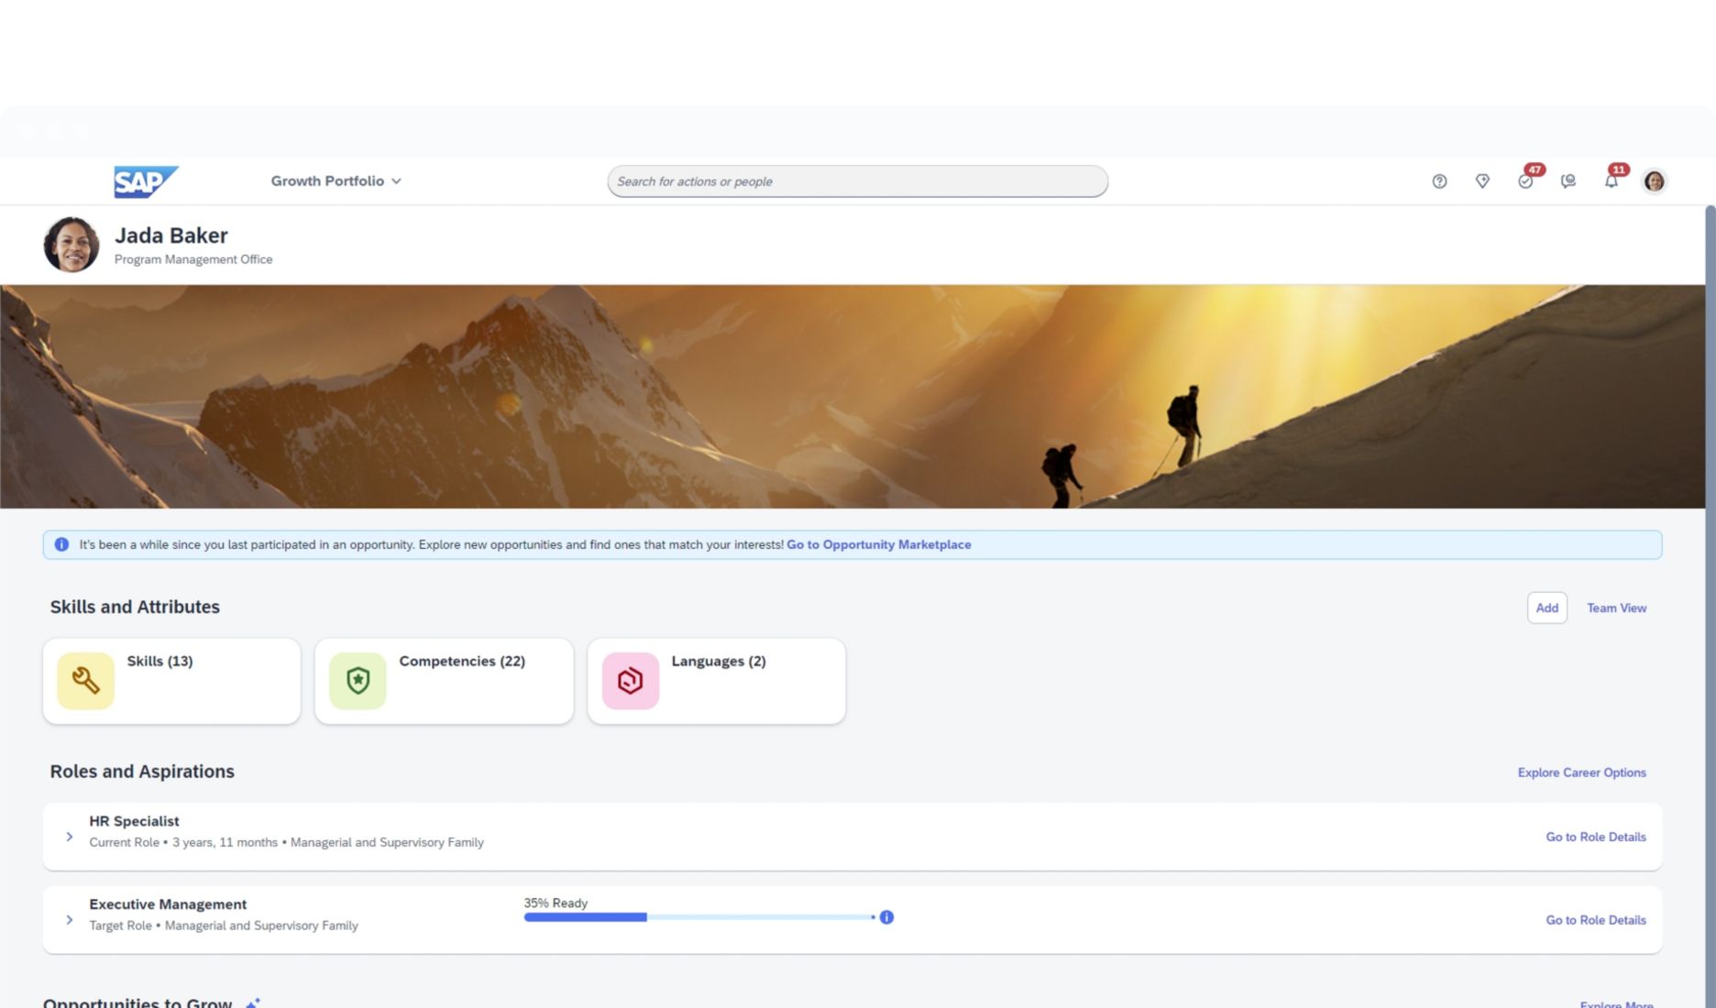This screenshot has height=1008, width=1716.
Task: Click the profile avatar in the top right
Action: click(1654, 181)
